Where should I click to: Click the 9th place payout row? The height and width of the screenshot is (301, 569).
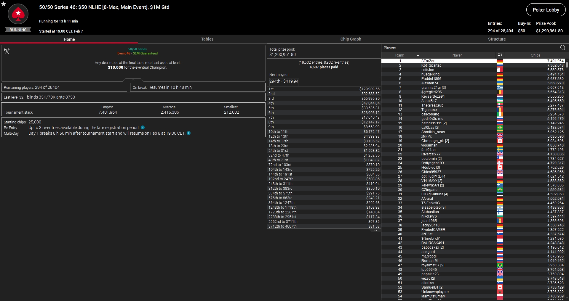tap(324, 127)
